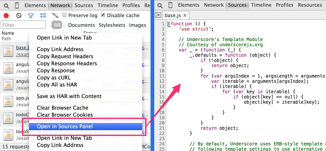Select the All filter pill

[57, 25]
